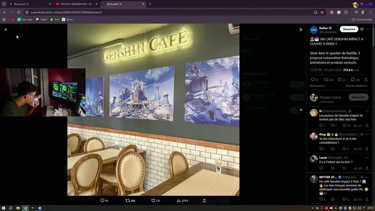The height and width of the screenshot is (211, 375).
Task: Go back to the previous page
Action: pyautogui.click(x=4, y=12)
